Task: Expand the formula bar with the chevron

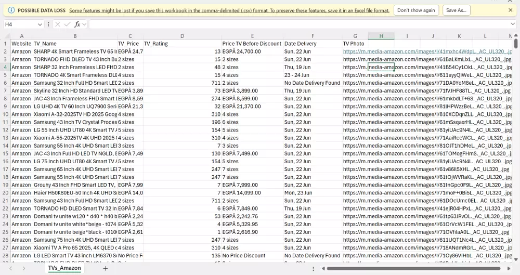Action: click(x=513, y=24)
